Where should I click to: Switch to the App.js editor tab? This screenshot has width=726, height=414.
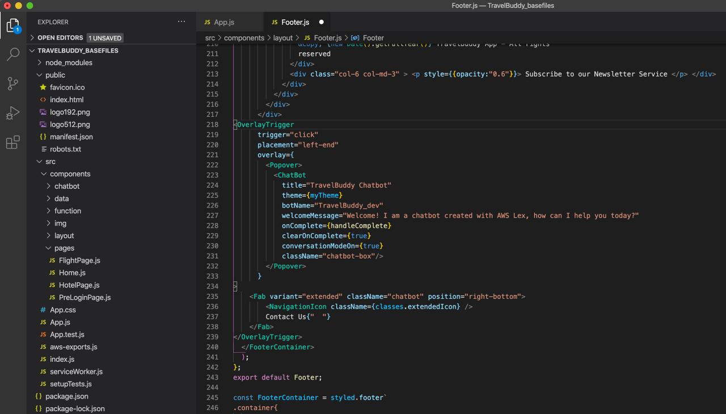tap(223, 22)
